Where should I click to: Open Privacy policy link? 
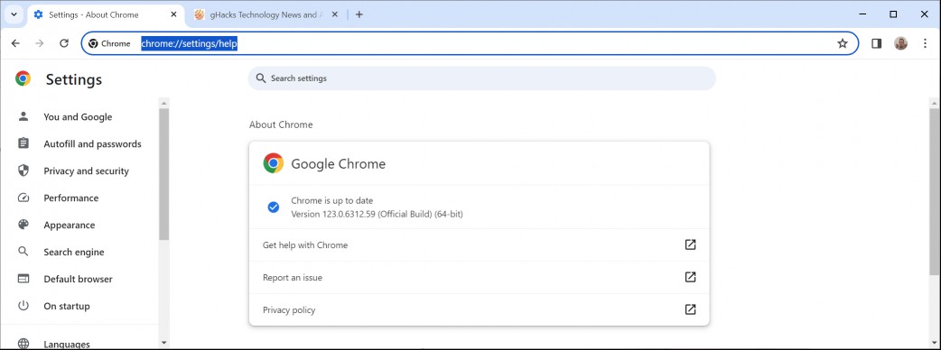[479, 309]
